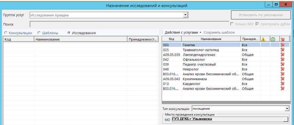This screenshot has height=125, width=294.
Task: Click the yellow warning column header icon
Action: (264, 39)
